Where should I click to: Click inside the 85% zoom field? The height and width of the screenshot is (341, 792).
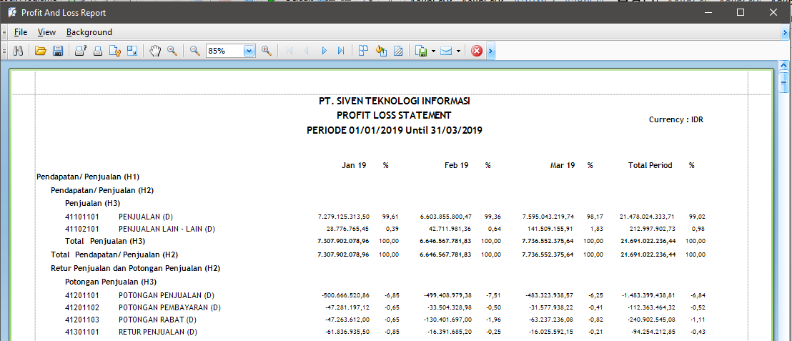coord(225,51)
